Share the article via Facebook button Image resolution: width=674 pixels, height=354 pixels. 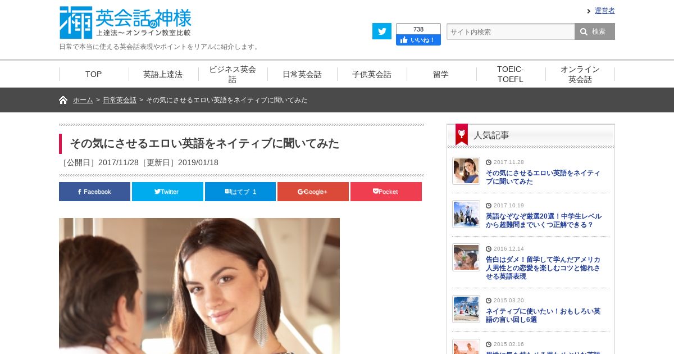(x=94, y=192)
